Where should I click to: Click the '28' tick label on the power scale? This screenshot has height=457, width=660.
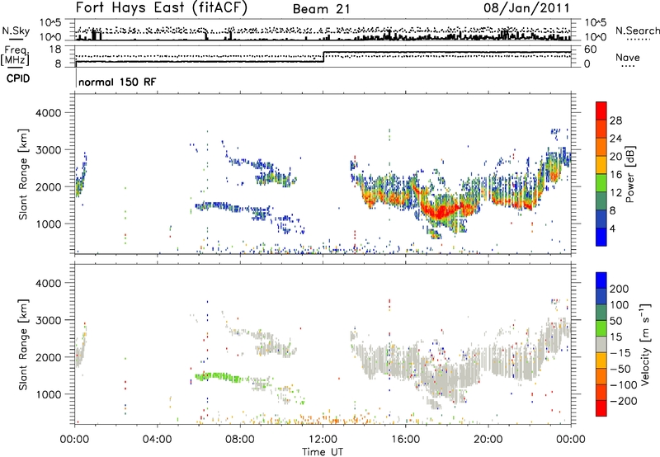click(615, 120)
